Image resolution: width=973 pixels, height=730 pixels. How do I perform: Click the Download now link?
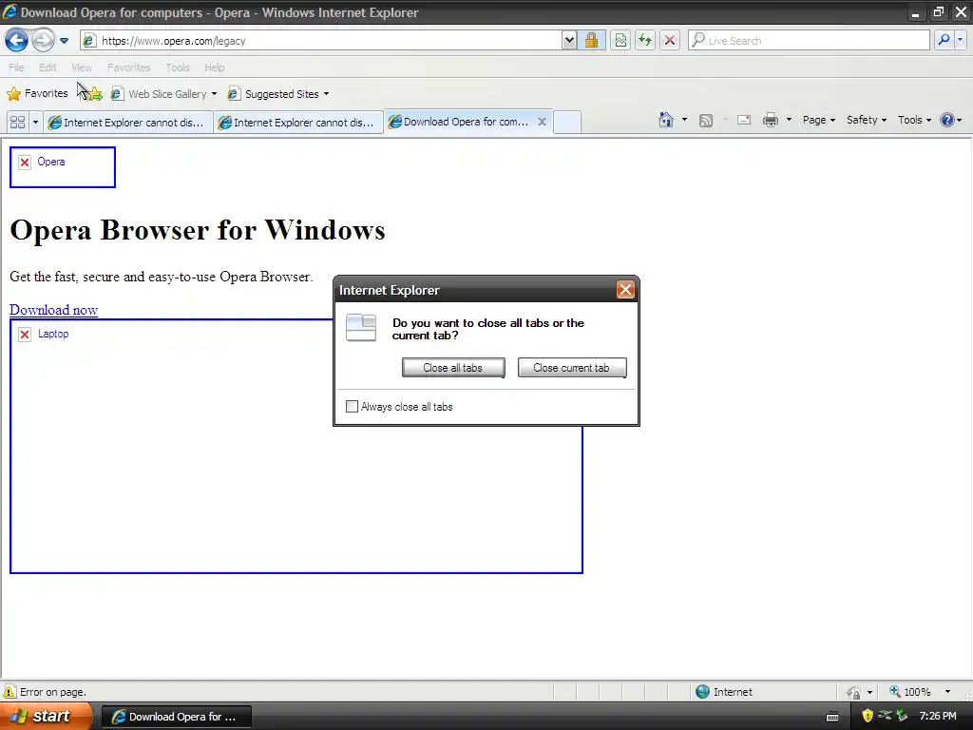pyautogui.click(x=53, y=310)
